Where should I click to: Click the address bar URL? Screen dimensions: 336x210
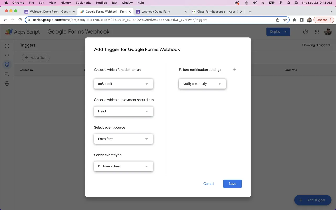[120, 20]
